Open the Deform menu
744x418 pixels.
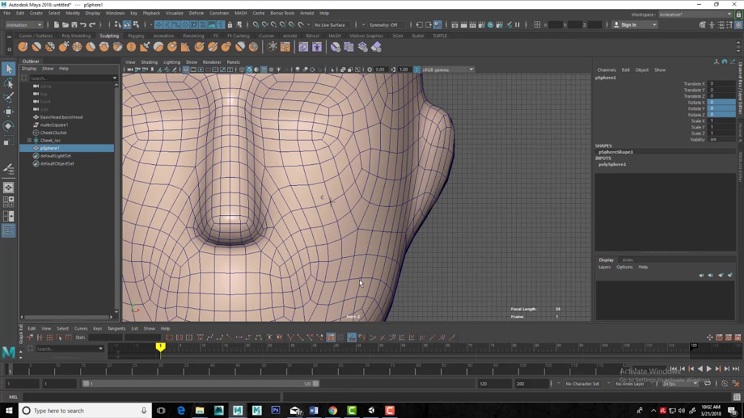pyautogui.click(x=196, y=13)
